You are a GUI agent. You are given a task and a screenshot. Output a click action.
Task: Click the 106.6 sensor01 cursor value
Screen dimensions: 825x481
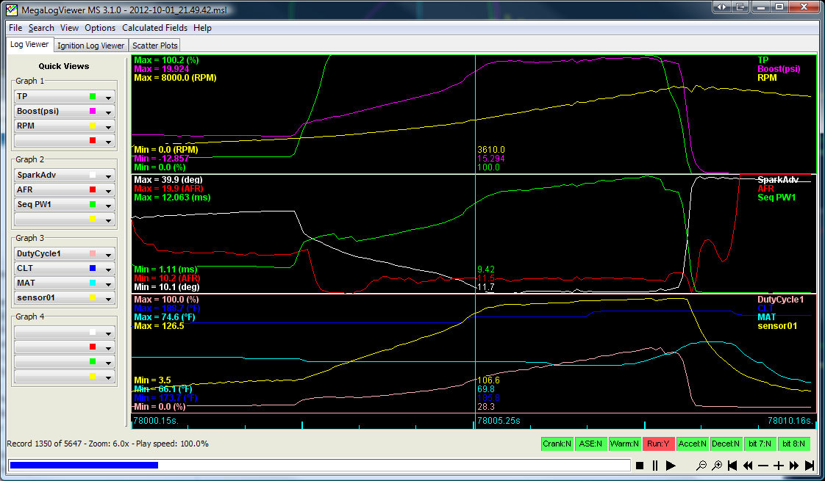(x=488, y=380)
